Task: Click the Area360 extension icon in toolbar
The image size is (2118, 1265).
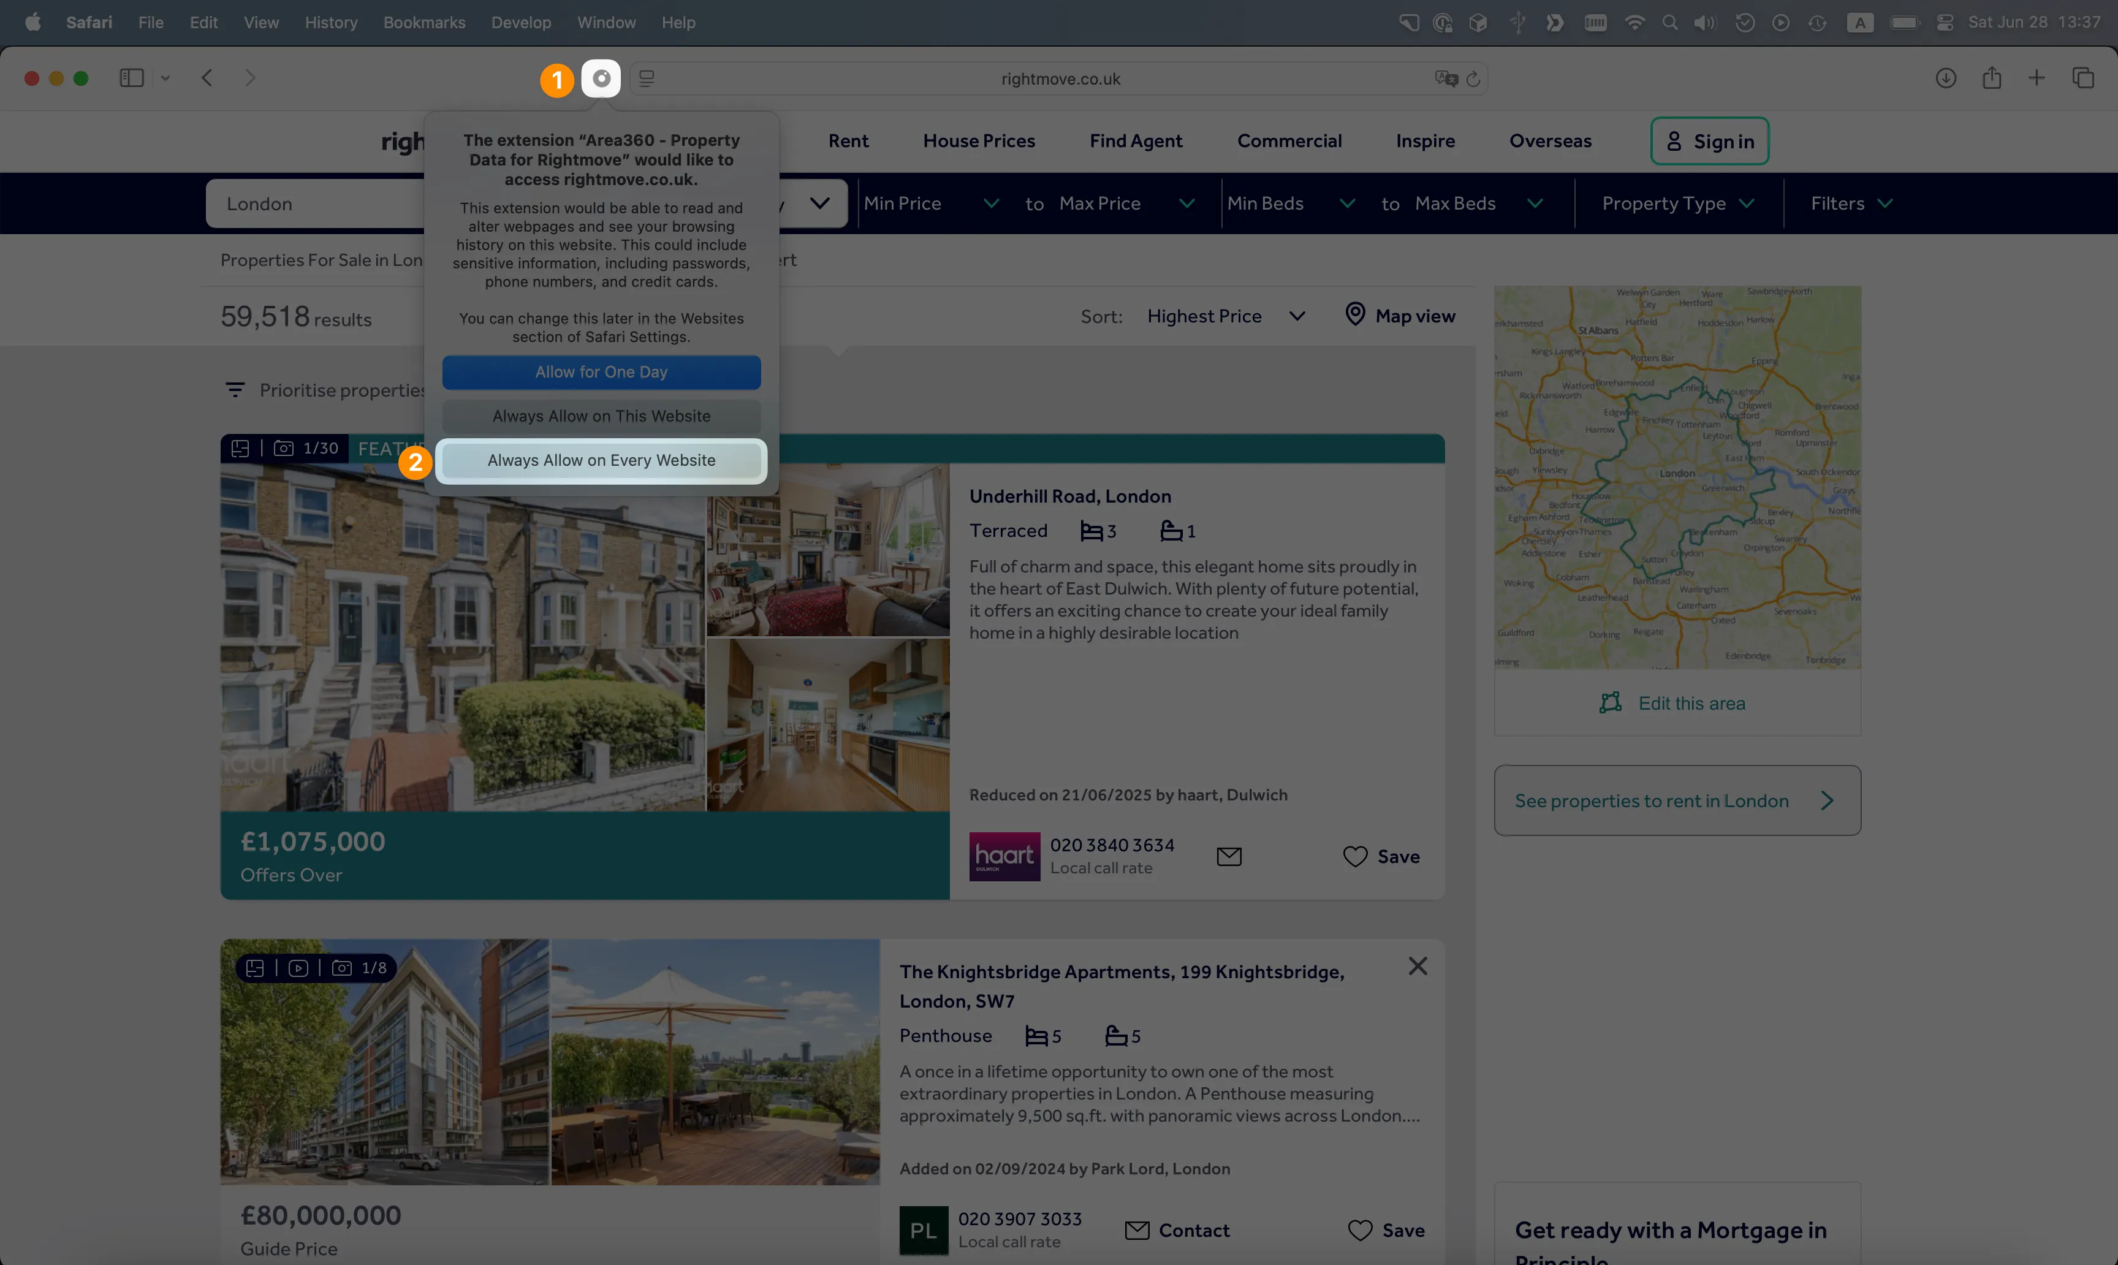Action: coord(601,78)
